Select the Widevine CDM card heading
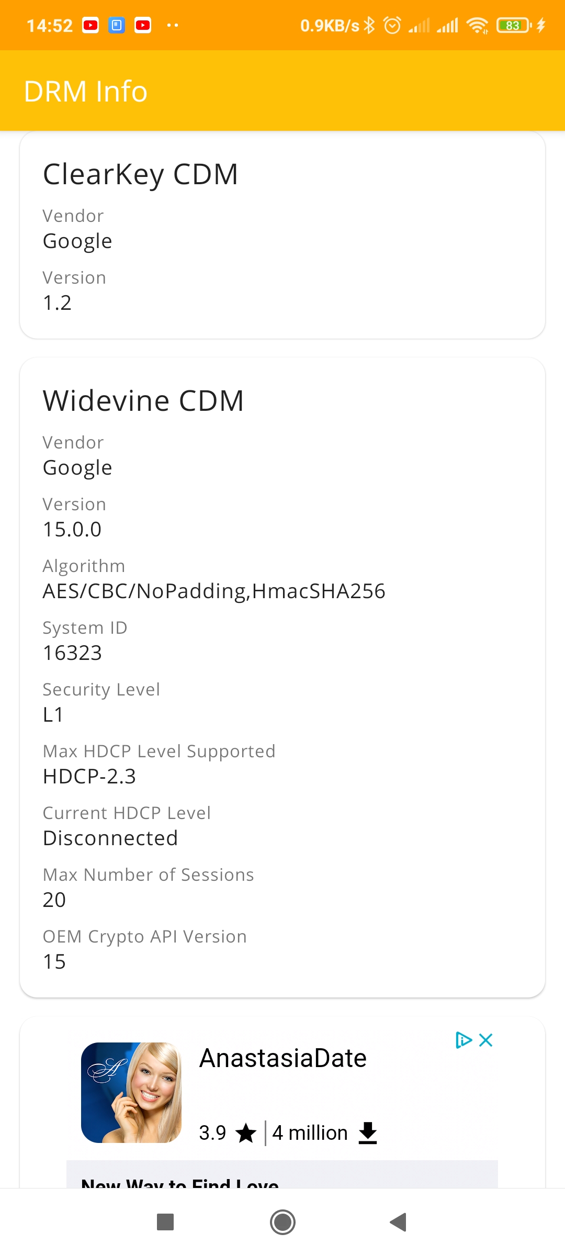The width and height of the screenshot is (565, 1256). coord(143,401)
